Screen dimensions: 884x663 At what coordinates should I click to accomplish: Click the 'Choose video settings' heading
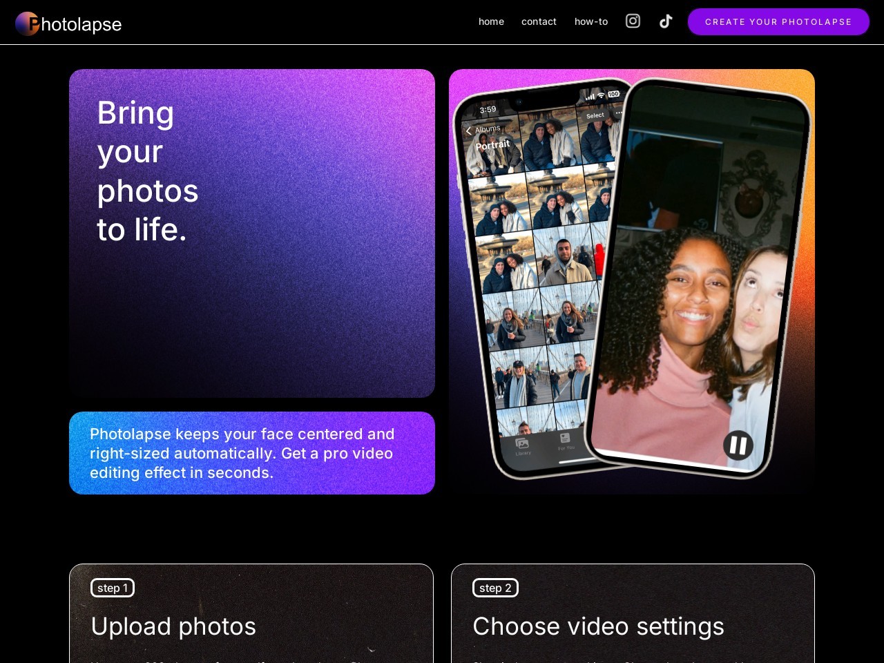click(x=598, y=626)
